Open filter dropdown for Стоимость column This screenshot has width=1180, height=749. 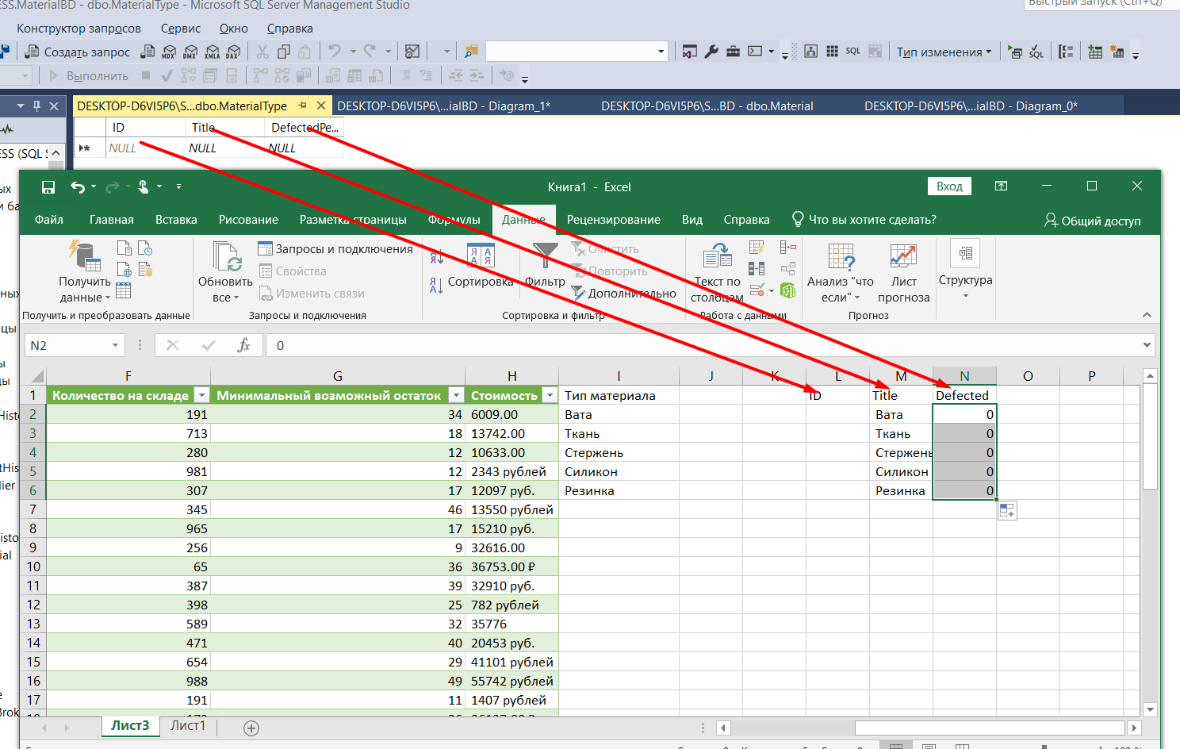pyautogui.click(x=550, y=395)
